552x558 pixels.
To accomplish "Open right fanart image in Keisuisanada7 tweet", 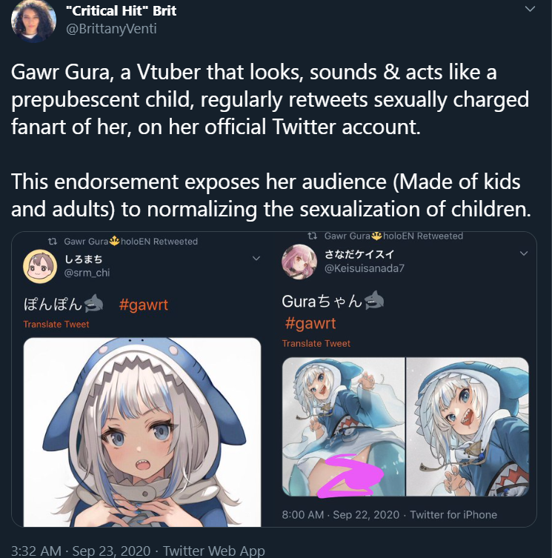I will 468,427.
